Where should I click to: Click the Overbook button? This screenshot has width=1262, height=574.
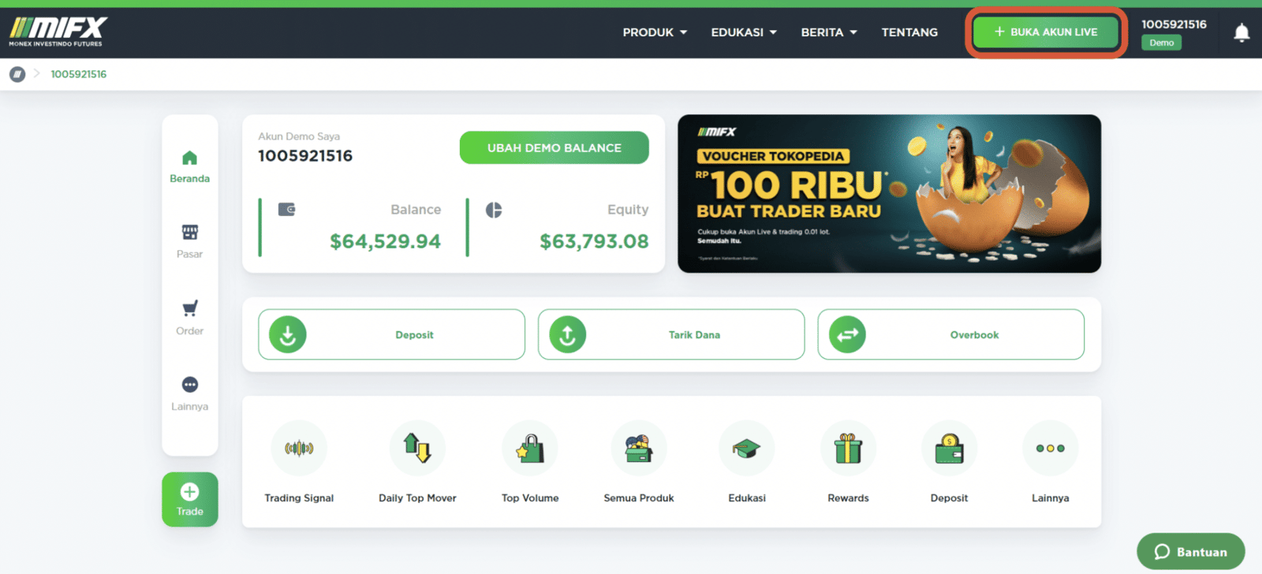coord(951,334)
